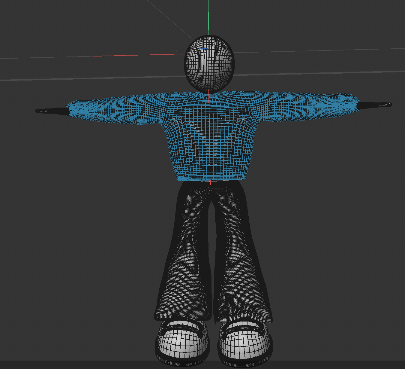Viewport: 405px width, 369px height.
Task: Click the black hand at far right
Action: 373,105
